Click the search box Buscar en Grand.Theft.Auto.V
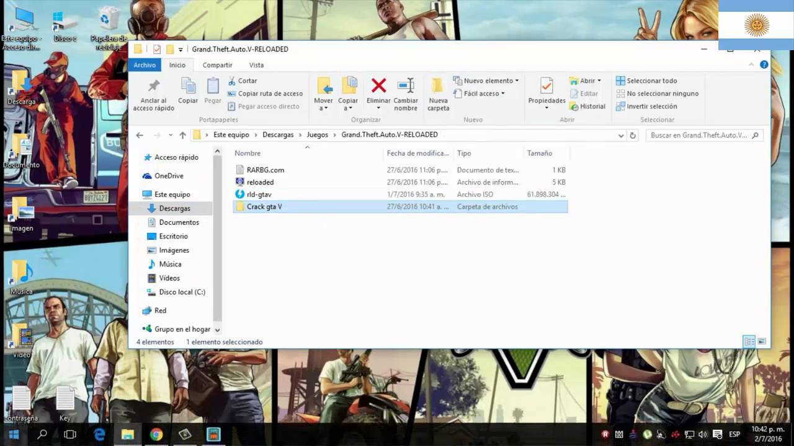Screen dimensions: 794x446 click(705, 135)
